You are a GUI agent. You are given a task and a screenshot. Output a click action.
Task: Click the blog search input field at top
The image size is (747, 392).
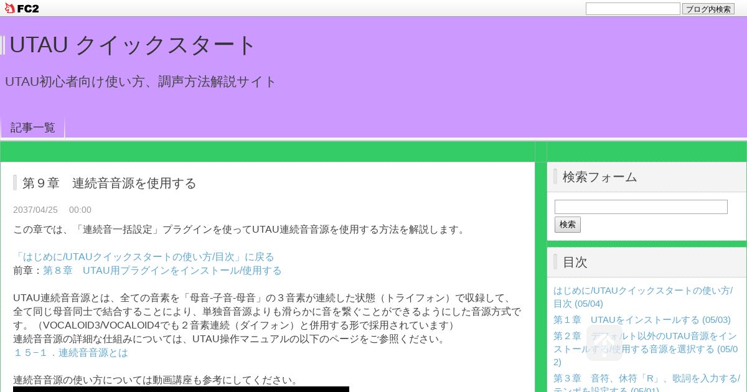pyautogui.click(x=632, y=9)
